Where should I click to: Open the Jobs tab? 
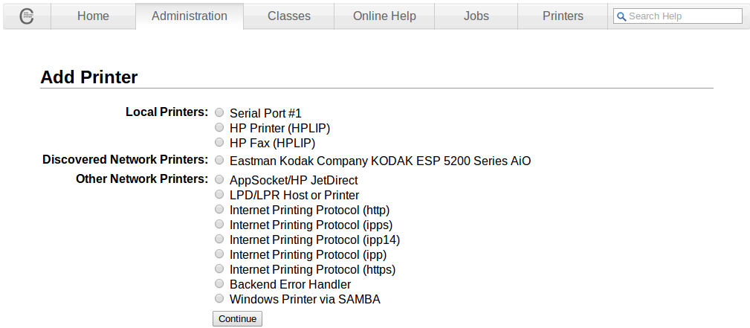[x=476, y=16]
